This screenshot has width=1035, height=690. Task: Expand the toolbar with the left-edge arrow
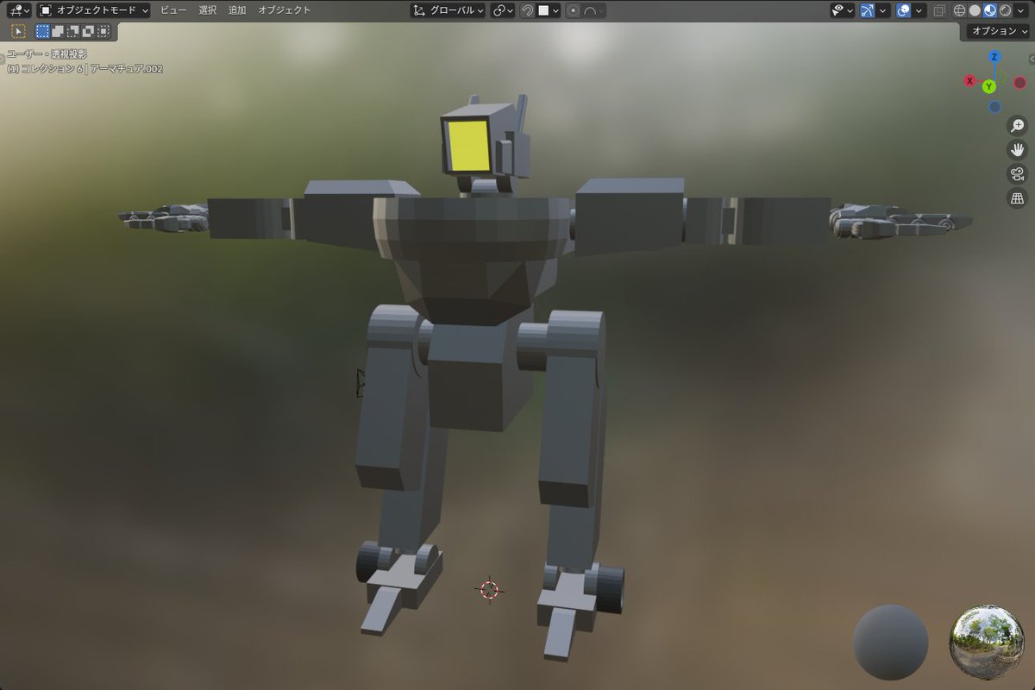pyautogui.click(x=3, y=58)
